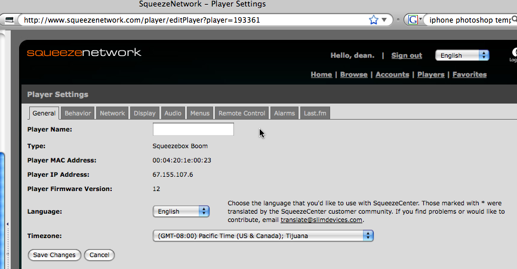Screen dimensions: 517x269
Task: Open the header English language dropdown
Action: (462, 55)
